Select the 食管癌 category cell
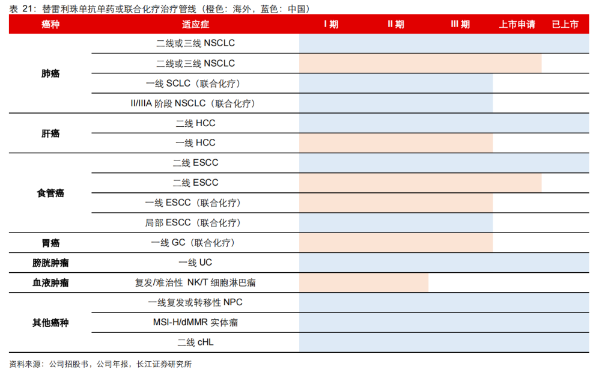 click(50, 193)
